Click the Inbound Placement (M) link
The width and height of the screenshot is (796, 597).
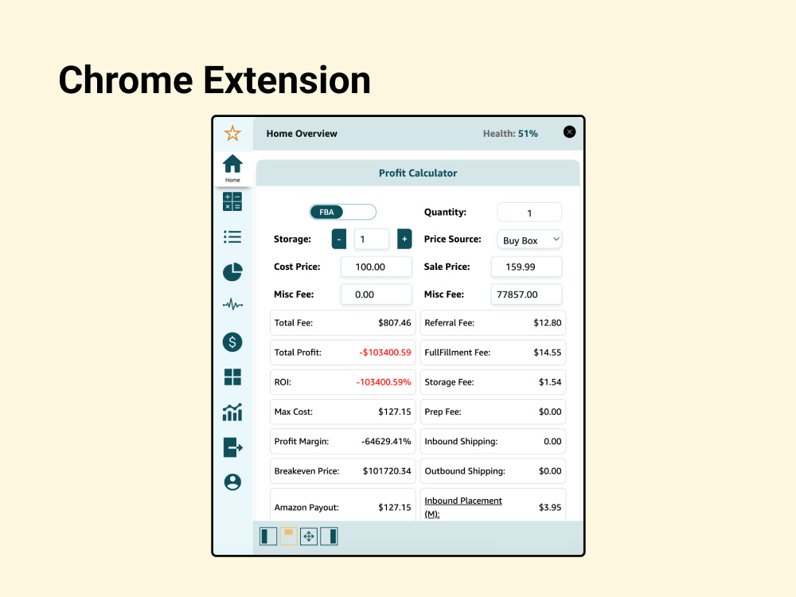[463, 507]
